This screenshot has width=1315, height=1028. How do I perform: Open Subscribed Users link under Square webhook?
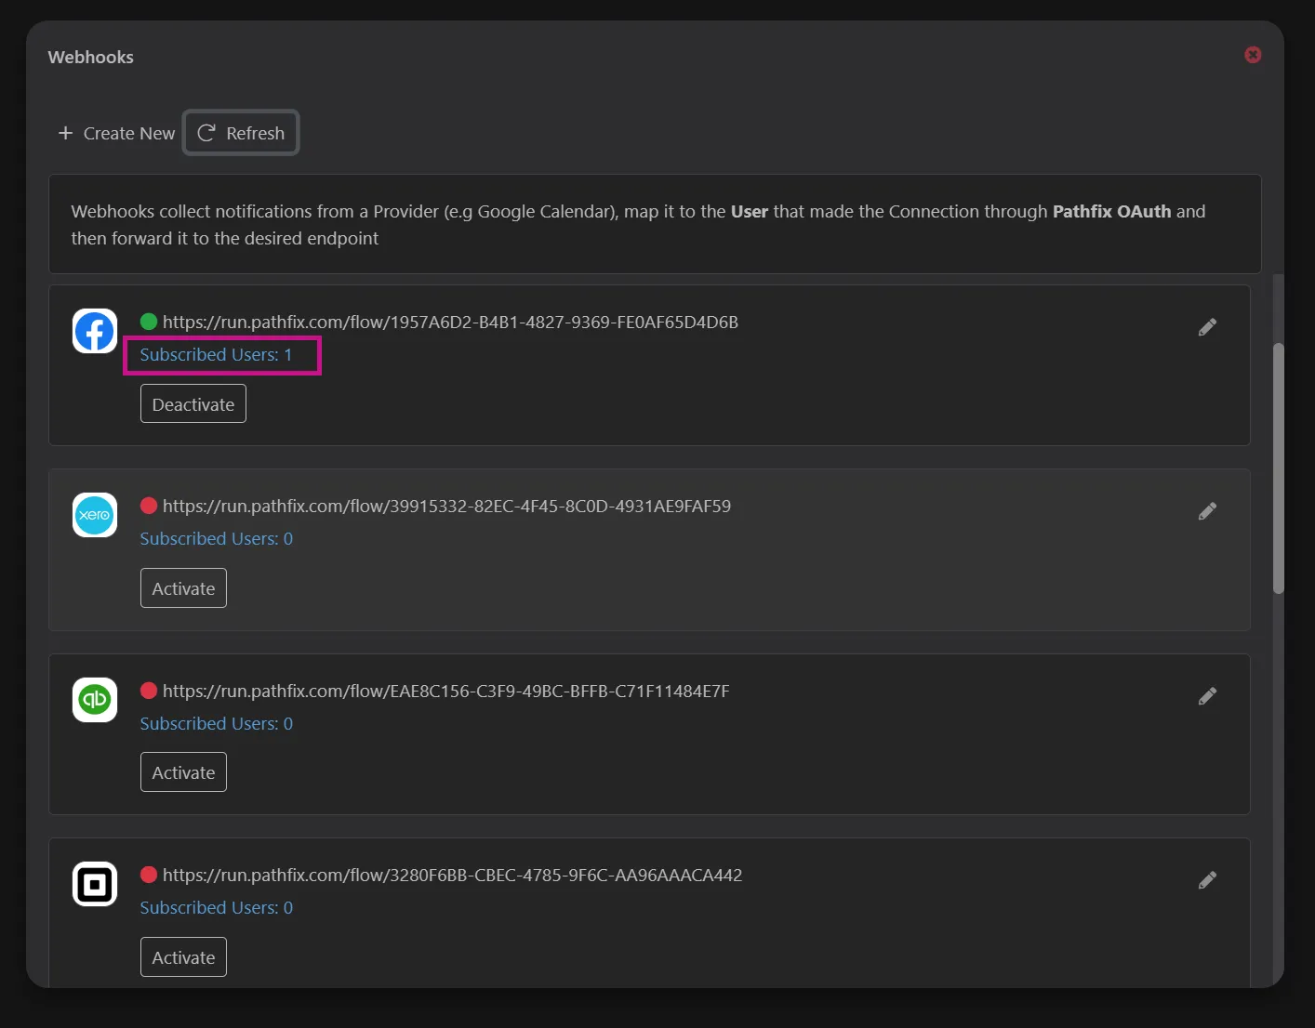pos(216,908)
